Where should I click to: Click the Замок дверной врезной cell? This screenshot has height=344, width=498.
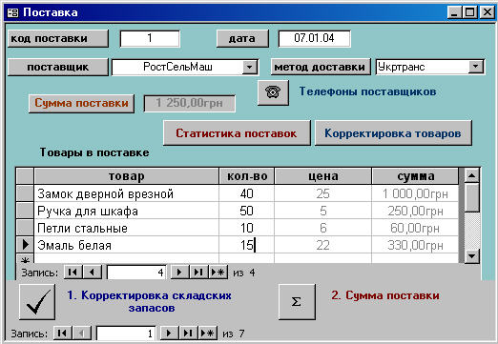click(126, 193)
